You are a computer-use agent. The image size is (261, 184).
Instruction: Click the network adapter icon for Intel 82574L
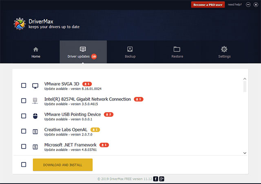tap(35, 101)
